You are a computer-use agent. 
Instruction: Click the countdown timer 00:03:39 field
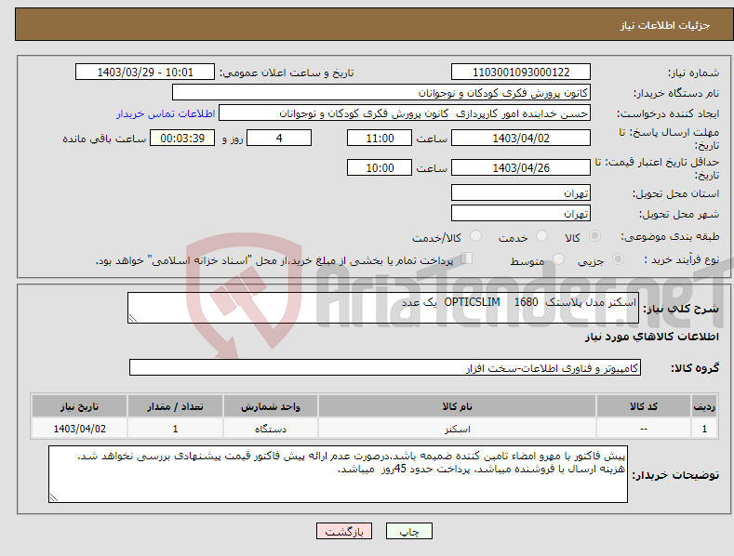tap(182, 138)
